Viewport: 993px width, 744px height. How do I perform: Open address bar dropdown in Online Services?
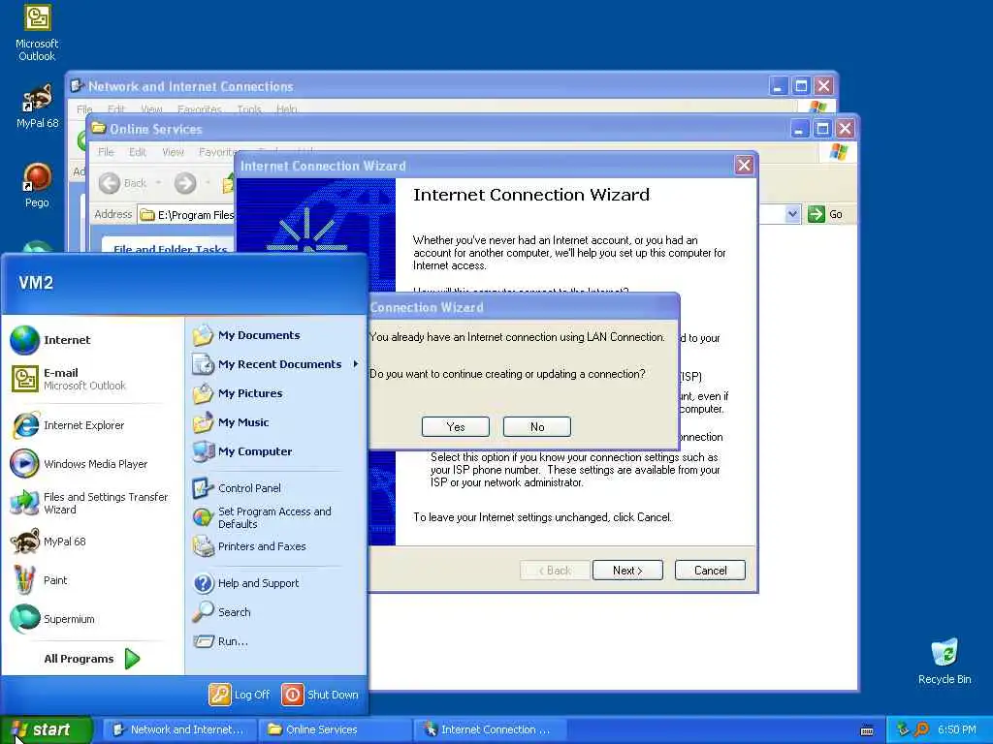tap(792, 214)
